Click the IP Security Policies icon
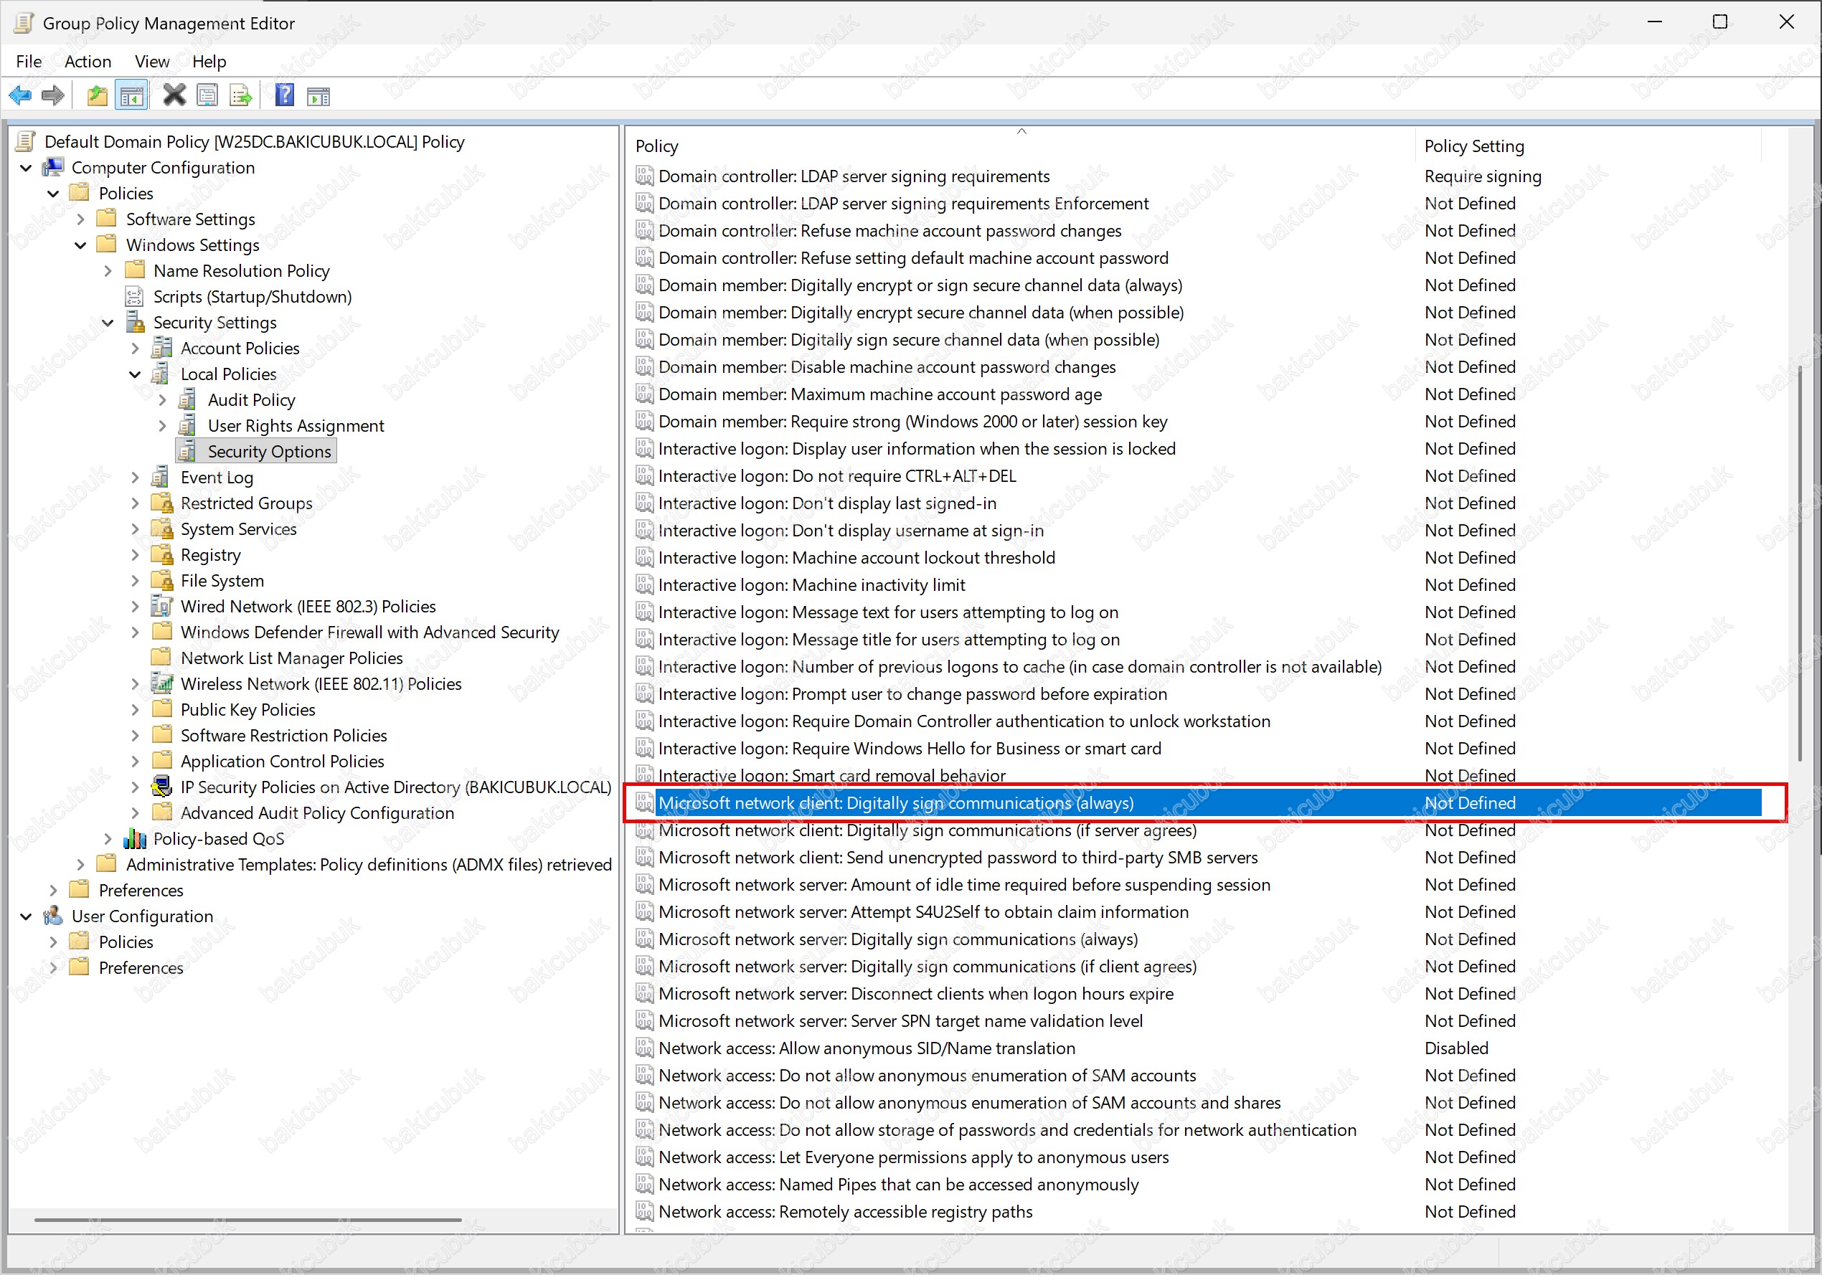The image size is (1822, 1275). point(162,787)
